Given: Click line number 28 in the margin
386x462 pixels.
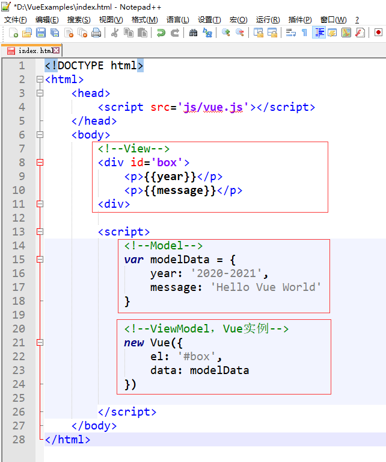Looking at the screenshot, I should point(19,439).
